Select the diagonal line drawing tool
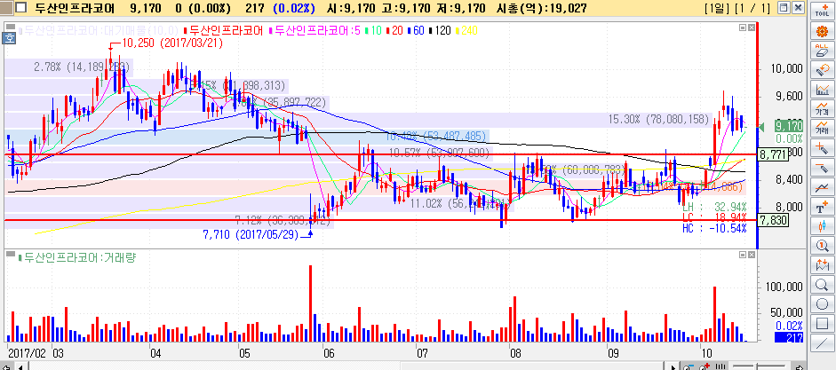Image resolution: width=836 pixels, height=370 pixels. tap(822, 343)
